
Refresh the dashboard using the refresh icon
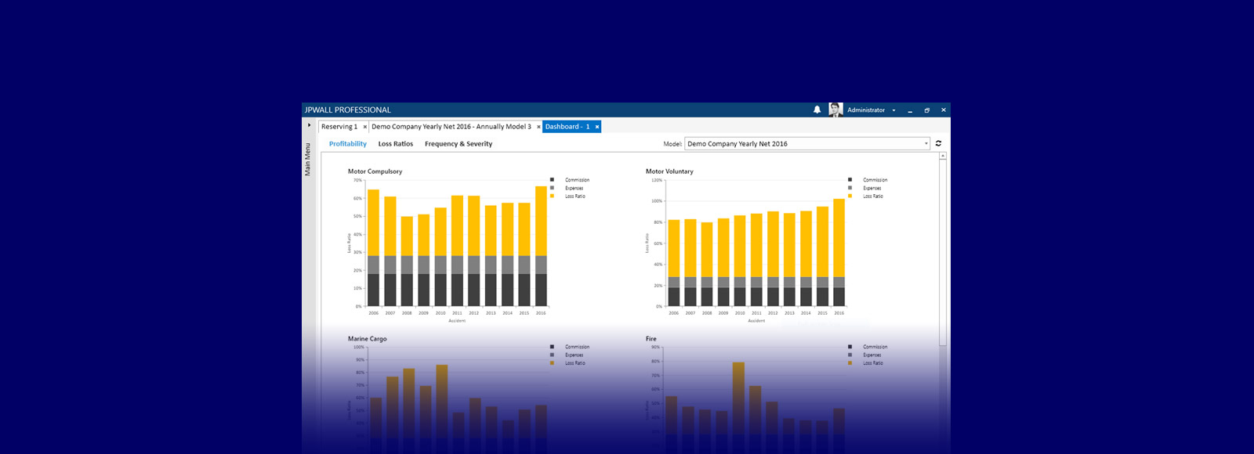click(x=938, y=143)
